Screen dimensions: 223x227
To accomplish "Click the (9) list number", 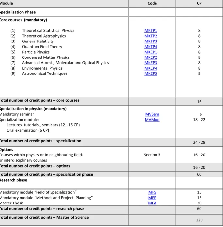I will (13, 73).
